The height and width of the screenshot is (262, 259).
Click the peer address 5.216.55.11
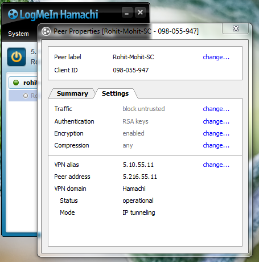pyautogui.click(x=140, y=177)
